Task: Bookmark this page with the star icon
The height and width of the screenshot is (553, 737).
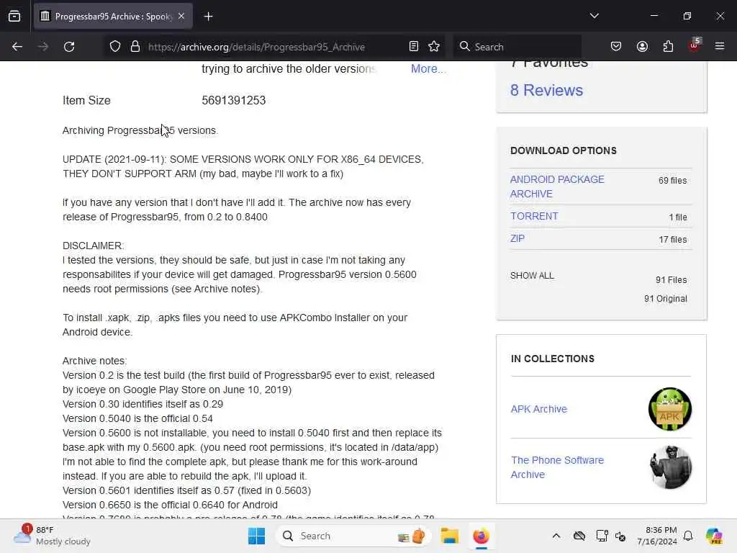Action: 434,47
